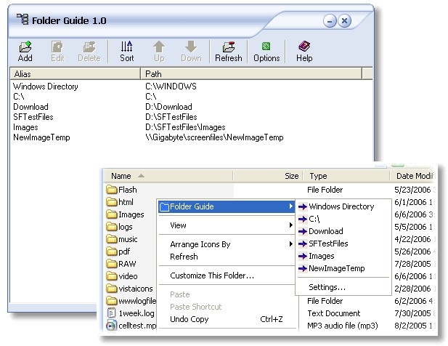Image resolution: width=448 pixels, height=346 pixels.
Task: Select Customize This Folder menu entry
Action: [212, 275]
